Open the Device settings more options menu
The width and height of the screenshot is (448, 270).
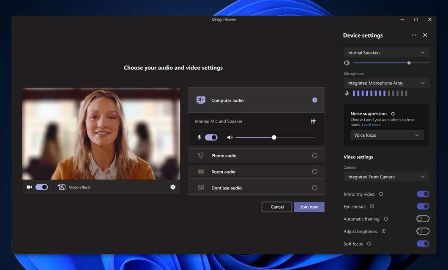coord(414,35)
